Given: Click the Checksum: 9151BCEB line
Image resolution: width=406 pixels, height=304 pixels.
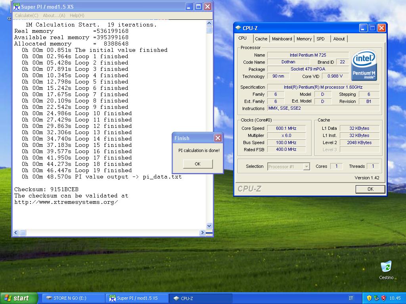Looking at the screenshot, I should (x=46, y=189).
